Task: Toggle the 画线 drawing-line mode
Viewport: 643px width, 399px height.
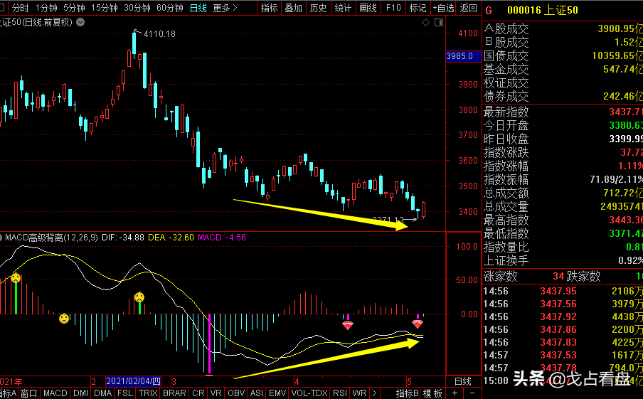Action: click(x=368, y=8)
